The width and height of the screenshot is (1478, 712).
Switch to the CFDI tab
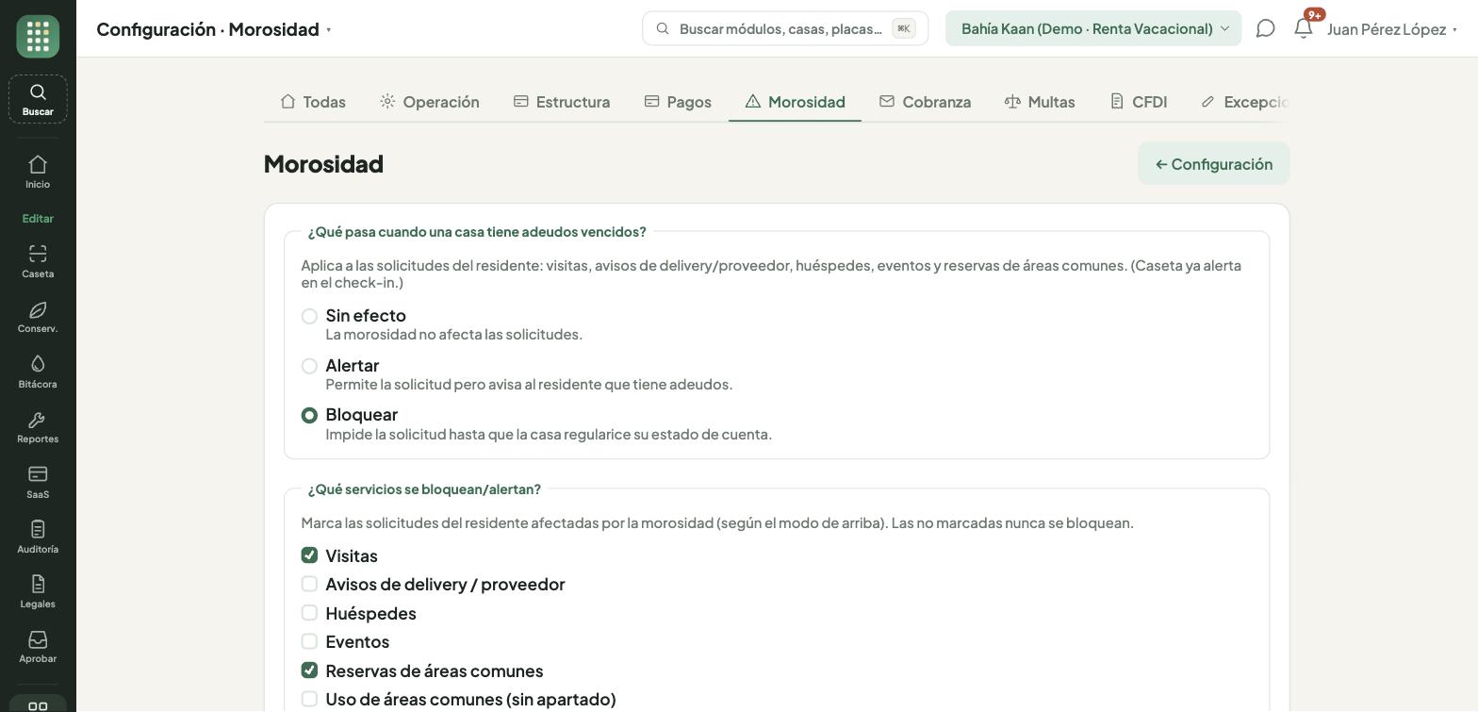1139,102
